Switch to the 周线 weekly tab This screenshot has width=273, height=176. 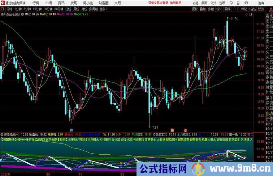point(76,9)
